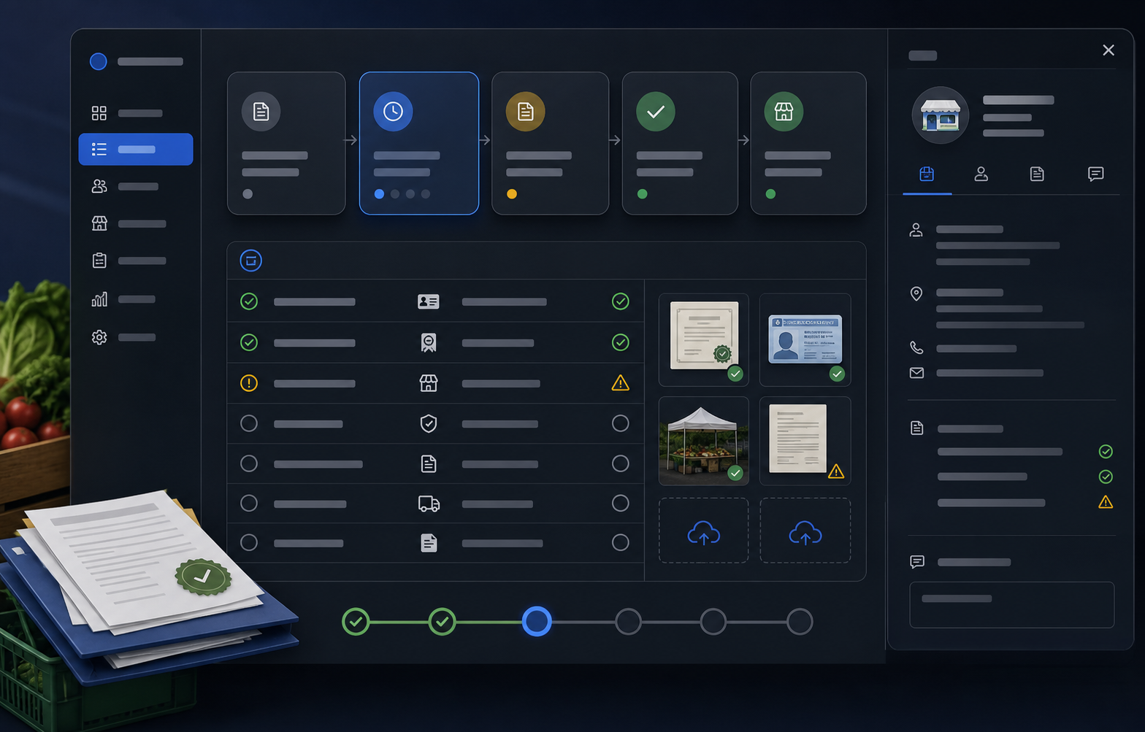Open the bar chart analytics icon
The height and width of the screenshot is (732, 1145).
pyautogui.click(x=99, y=299)
